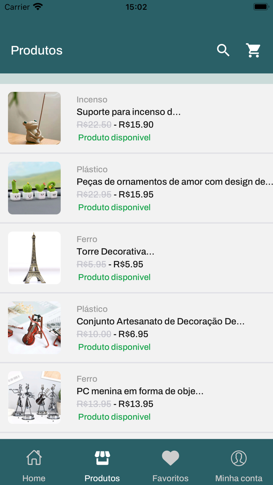Select the Eiffel Tower product thumbnail
The image size is (273, 485).
pos(34,258)
